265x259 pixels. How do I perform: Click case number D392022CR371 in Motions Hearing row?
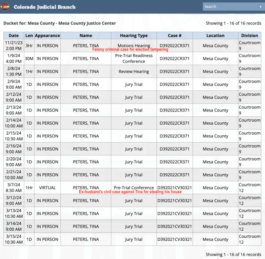point(175,46)
